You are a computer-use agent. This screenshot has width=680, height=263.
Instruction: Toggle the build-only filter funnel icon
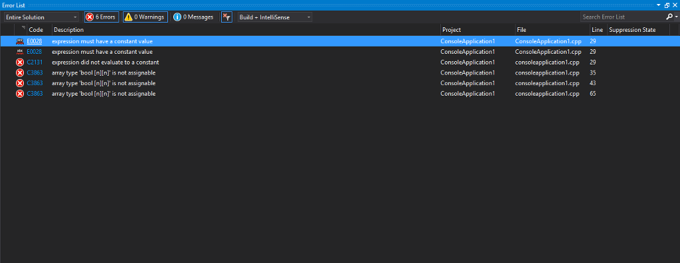click(226, 17)
